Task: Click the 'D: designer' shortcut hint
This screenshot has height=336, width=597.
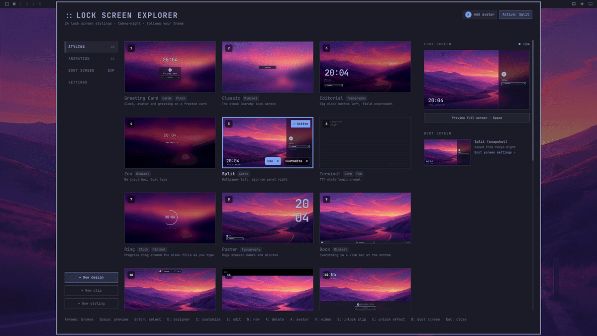Action: click(x=179, y=320)
